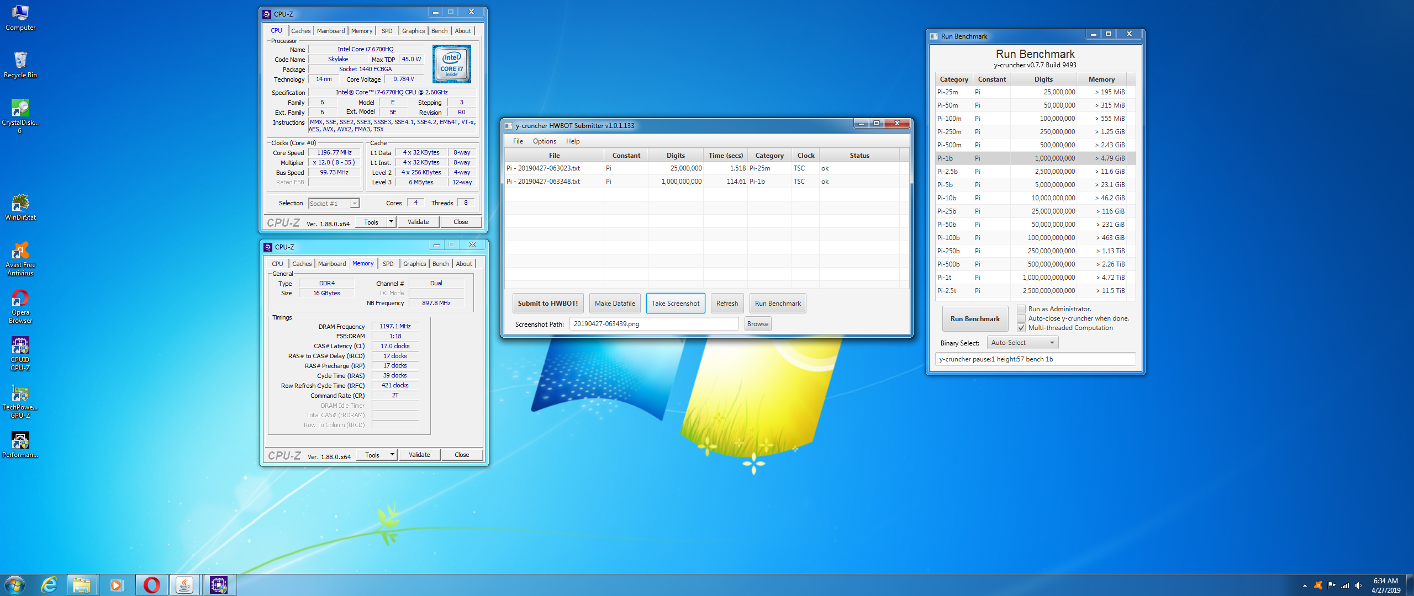
Task: Click Close in bottom CPU-Z window
Action: click(462, 455)
